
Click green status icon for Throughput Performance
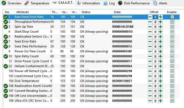6,22
